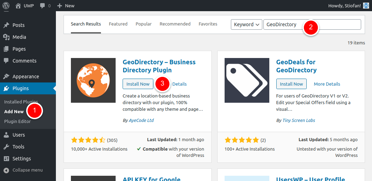Install the GeoDeals for GeoDirectory plugin
This screenshot has width=372, height=181.
pyautogui.click(x=291, y=84)
